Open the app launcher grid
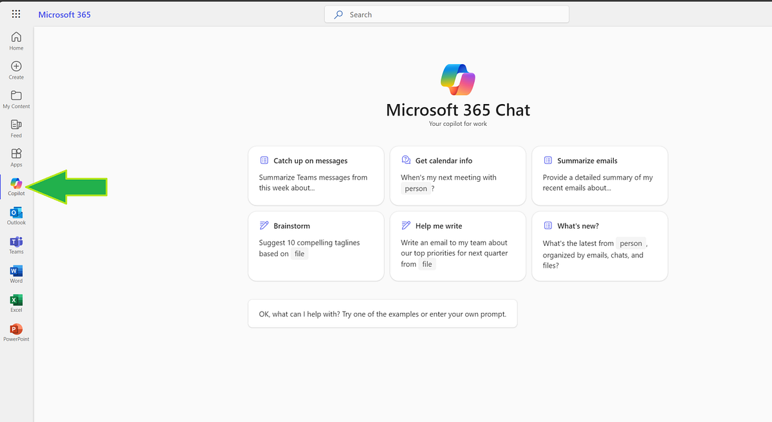Screen dimensions: 772x422 [16, 13]
